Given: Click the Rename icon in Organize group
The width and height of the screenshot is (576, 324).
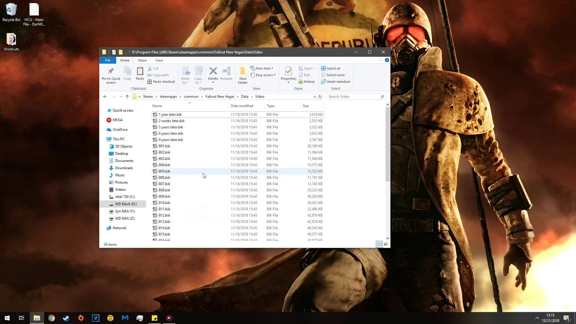Looking at the screenshot, I should pos(226,71).
